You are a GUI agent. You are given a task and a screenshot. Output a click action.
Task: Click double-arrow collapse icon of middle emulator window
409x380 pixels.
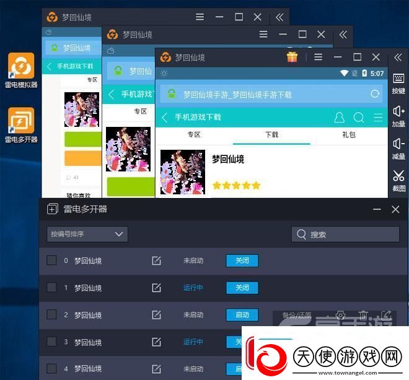[x=343, y=34]
